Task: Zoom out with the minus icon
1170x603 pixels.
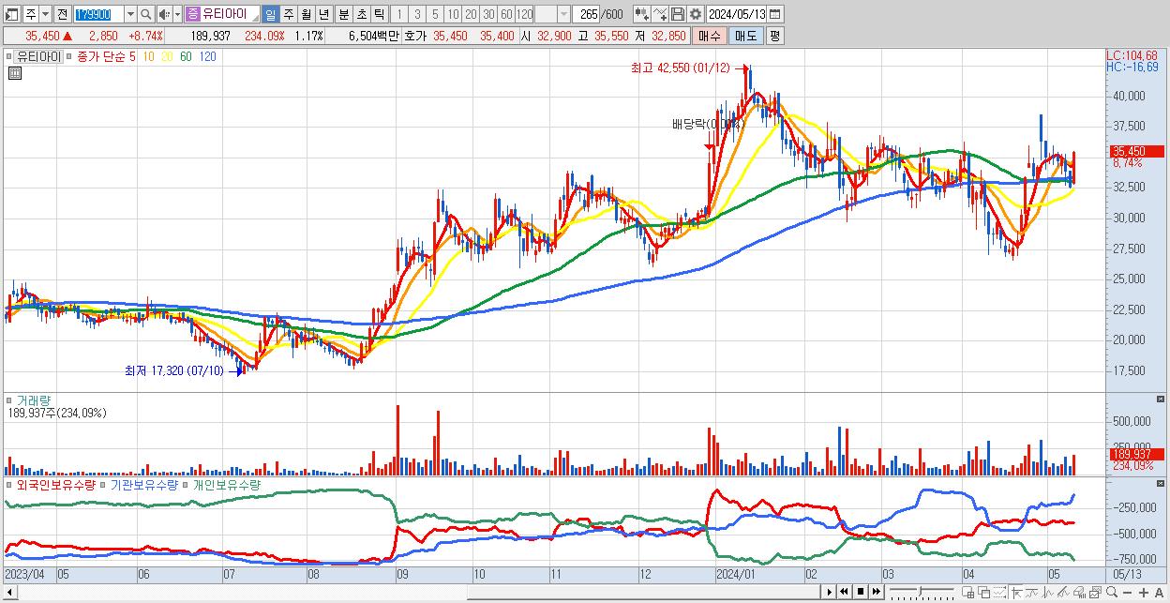Action: pos(1127,593)
